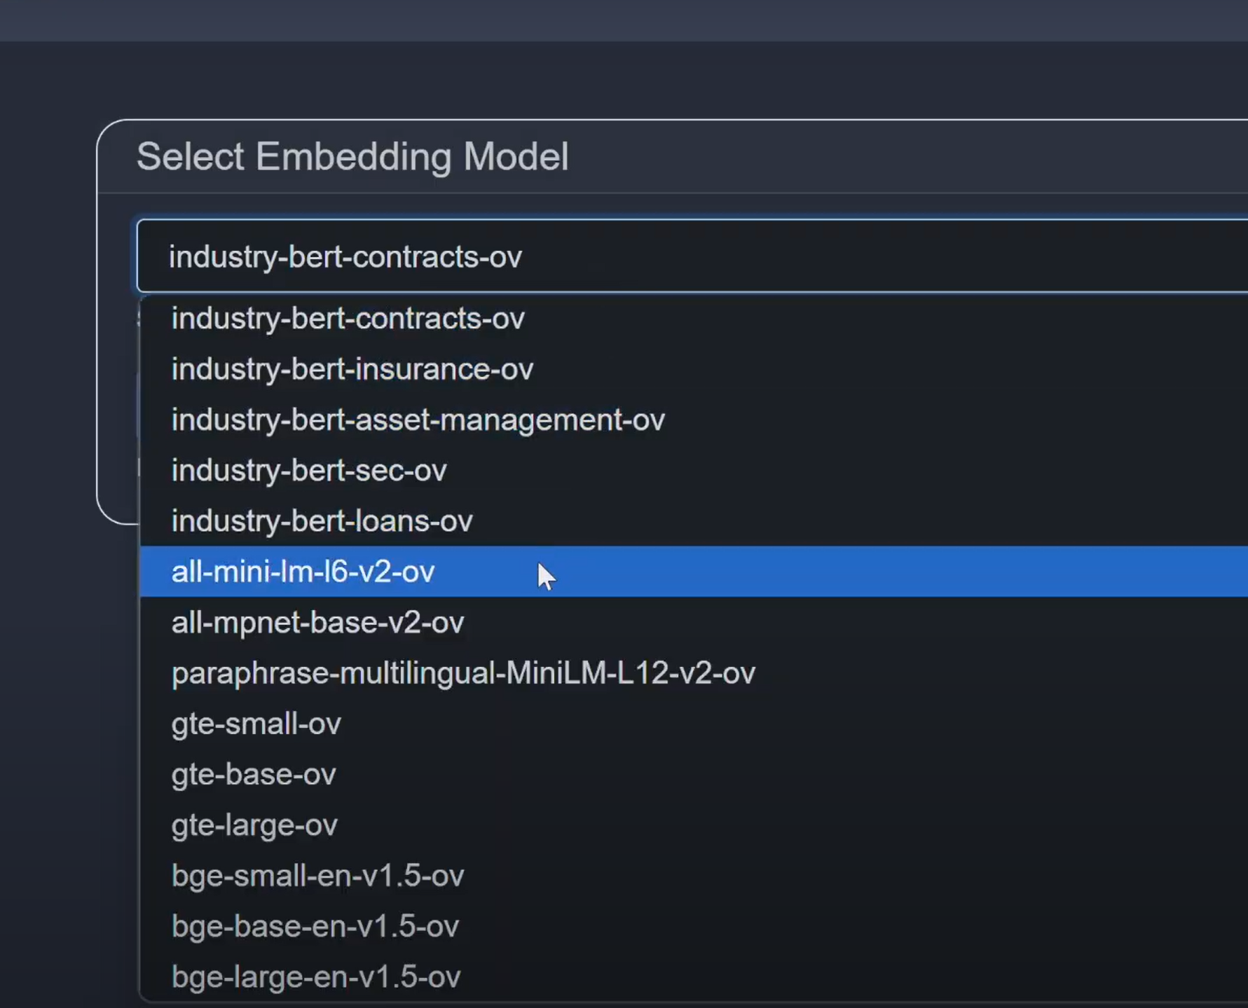This screenshot has height=1008, width=1248.
Task: Click the Select Embedding Model heading
Action: 352,156
